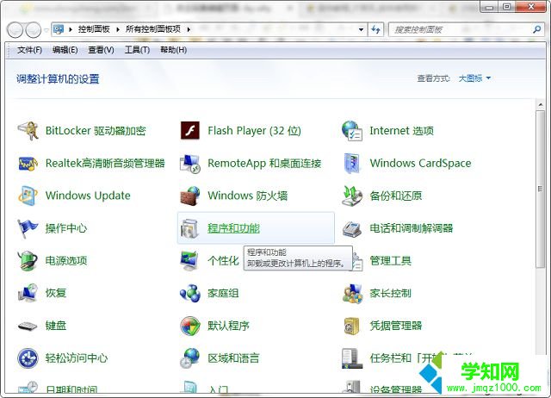Open the 工具(T) menu
Image resolution: width=551 pixels, height=398 pixels.
tap(137, 50)
